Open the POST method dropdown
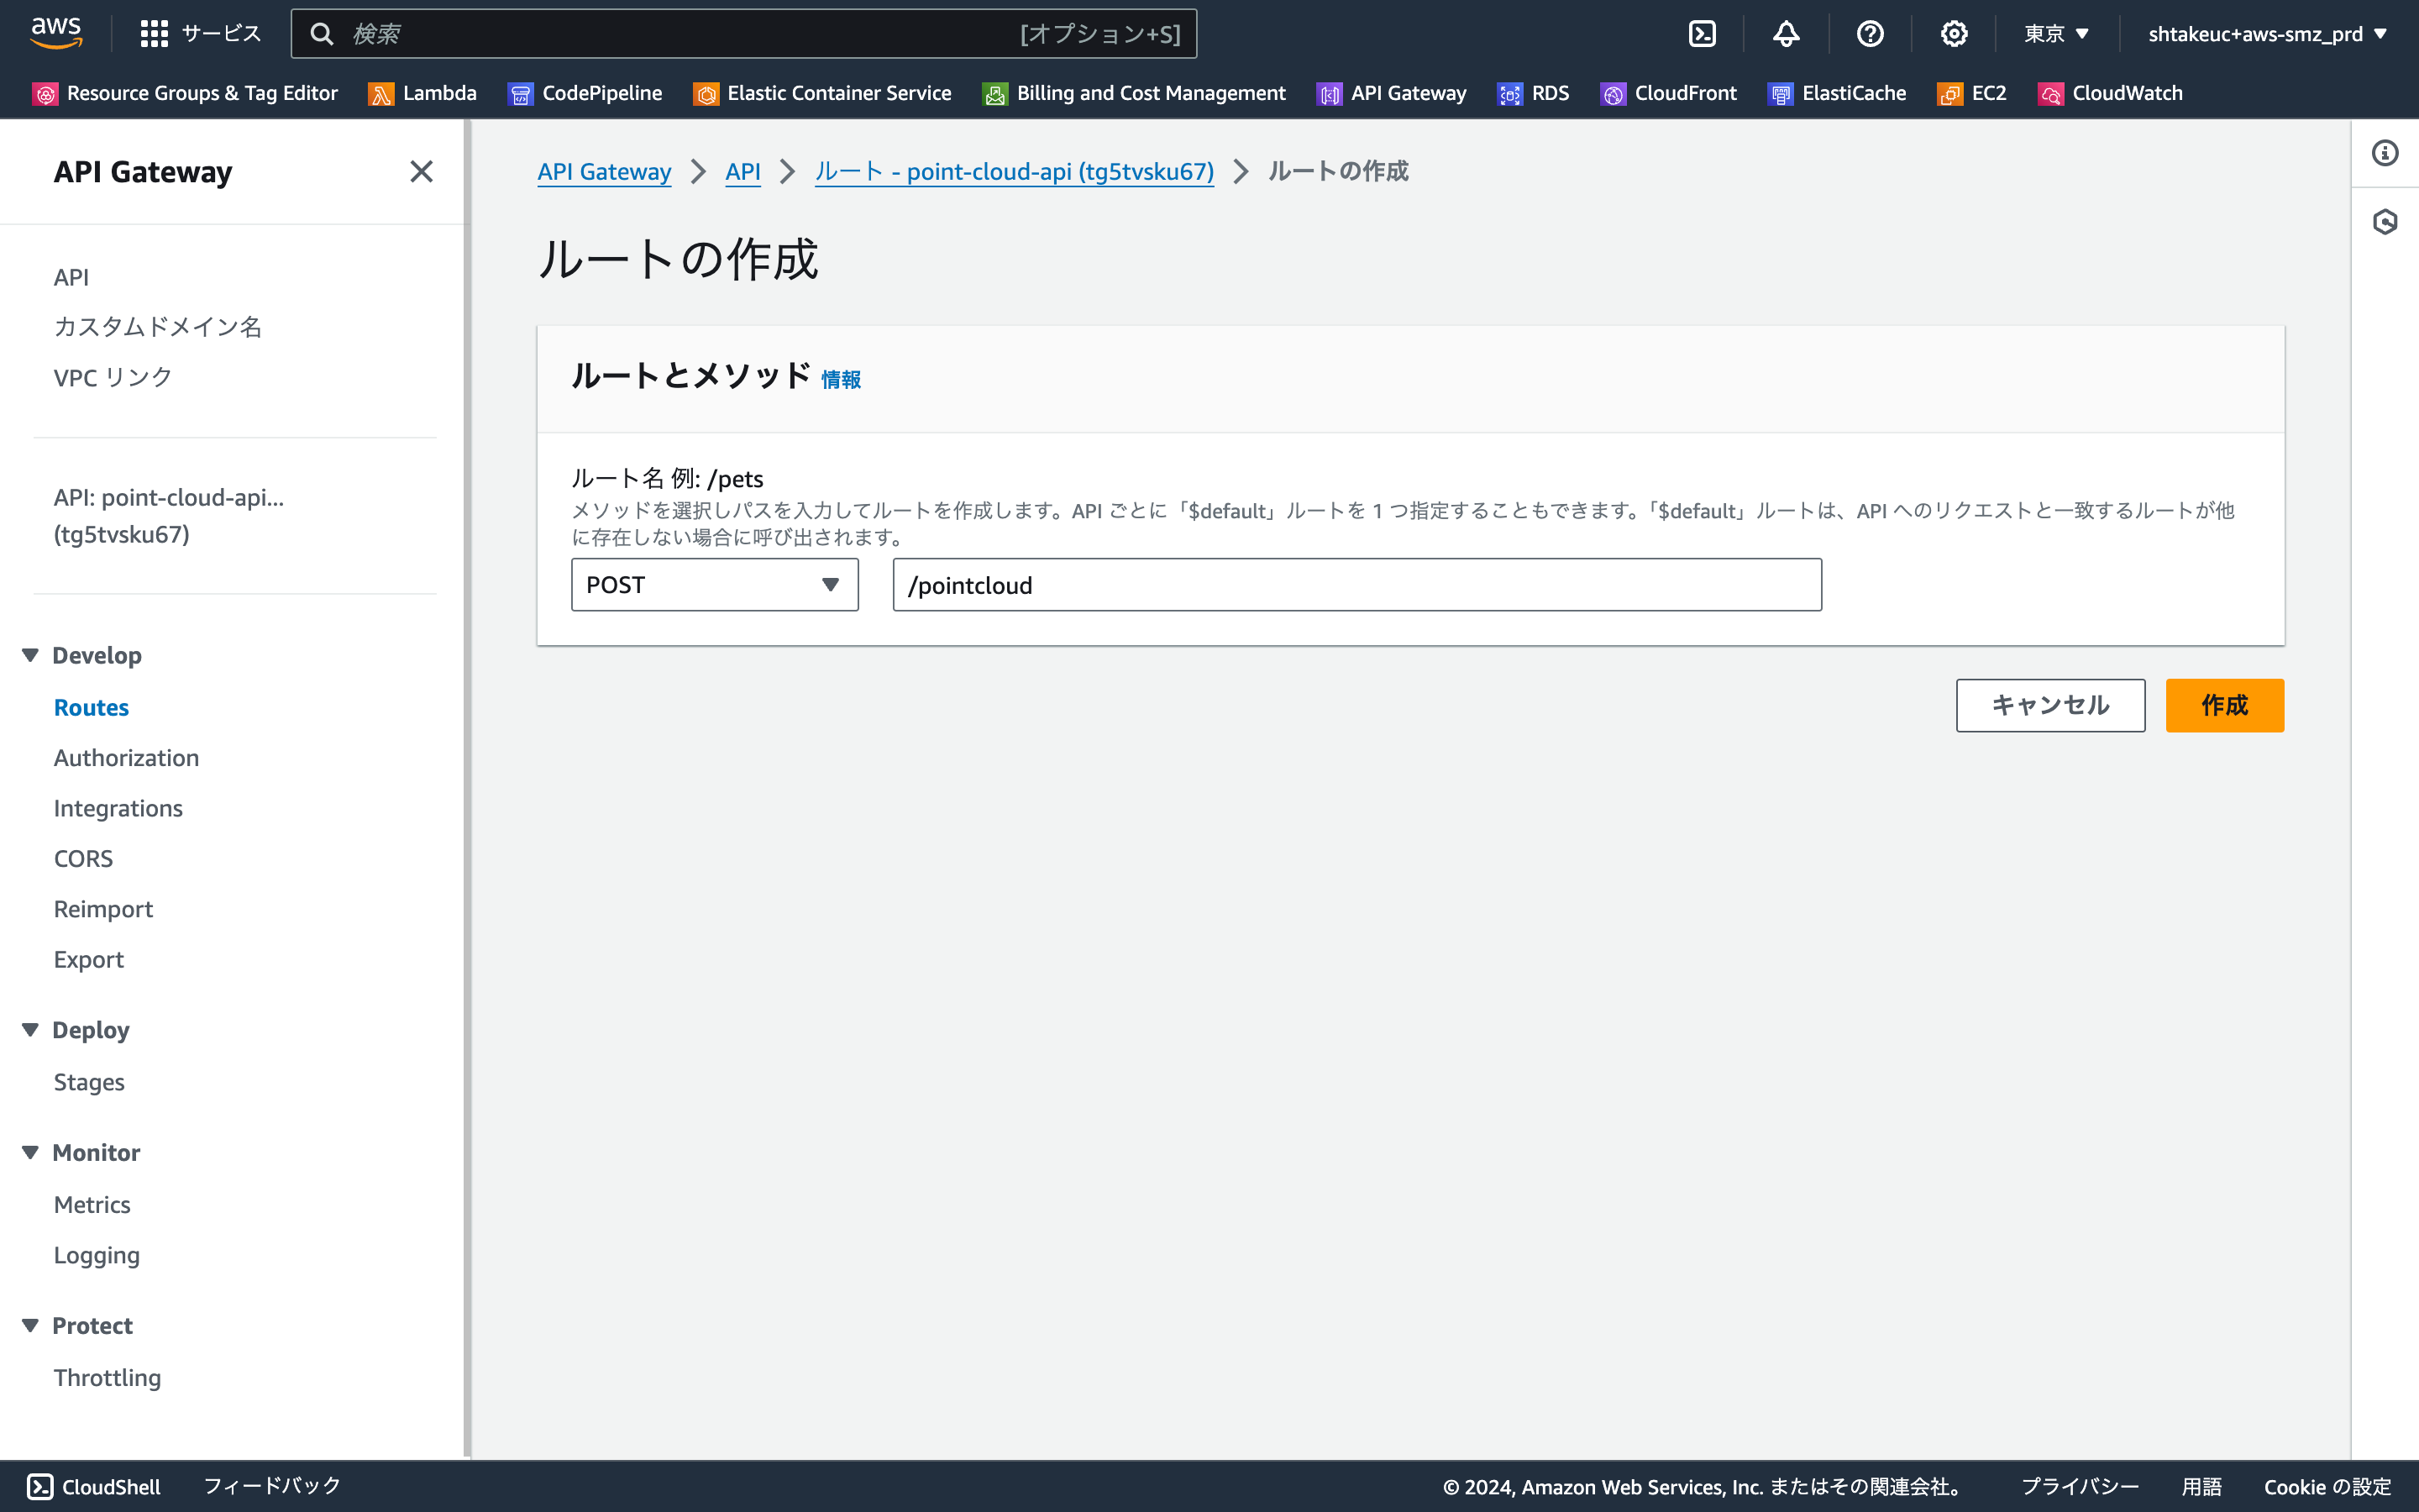This screenshot has width=2419, height=1512. coord(715,585)
